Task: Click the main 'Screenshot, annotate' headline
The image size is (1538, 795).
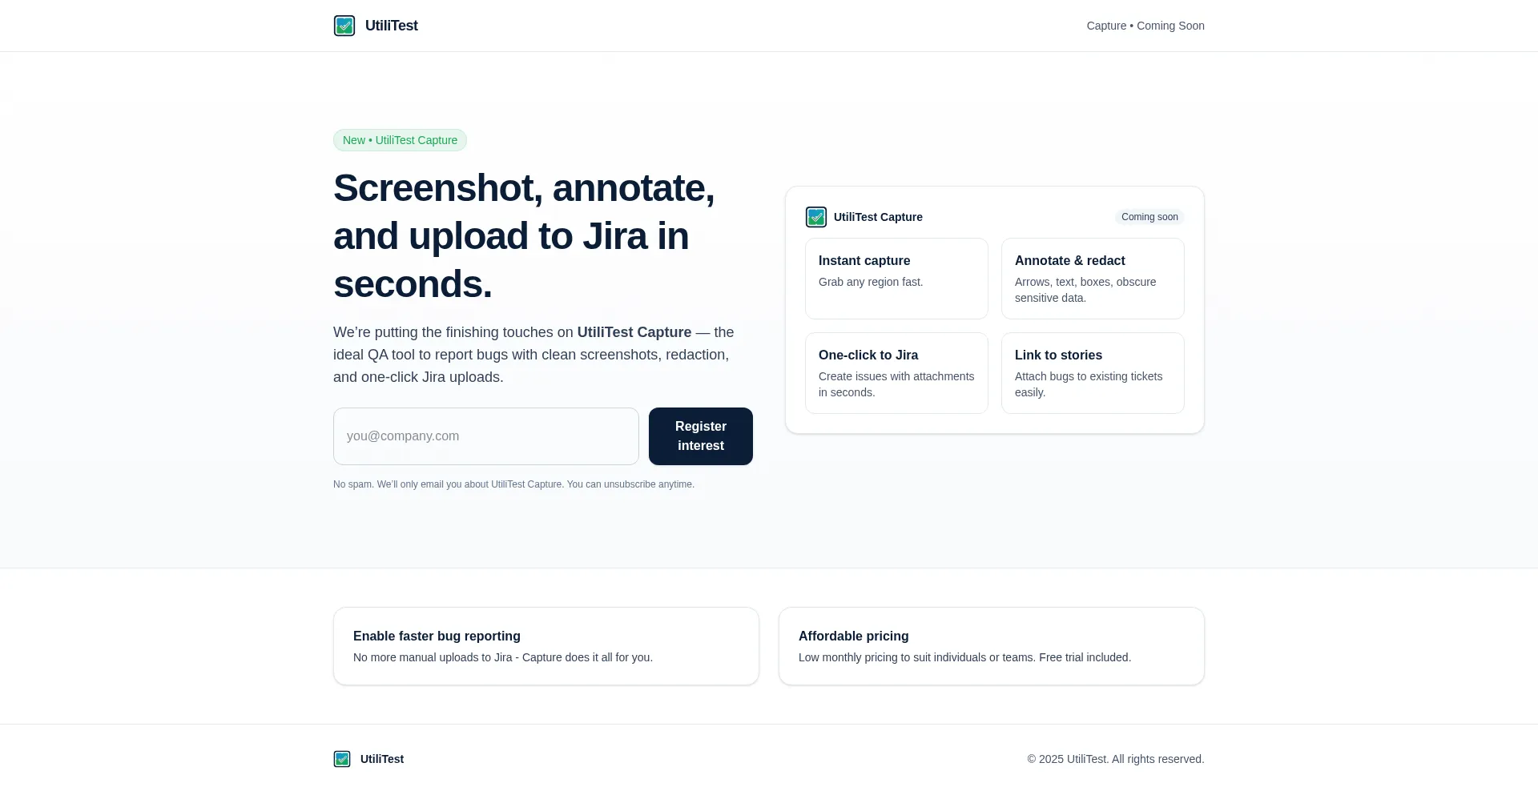Action: 524,236
